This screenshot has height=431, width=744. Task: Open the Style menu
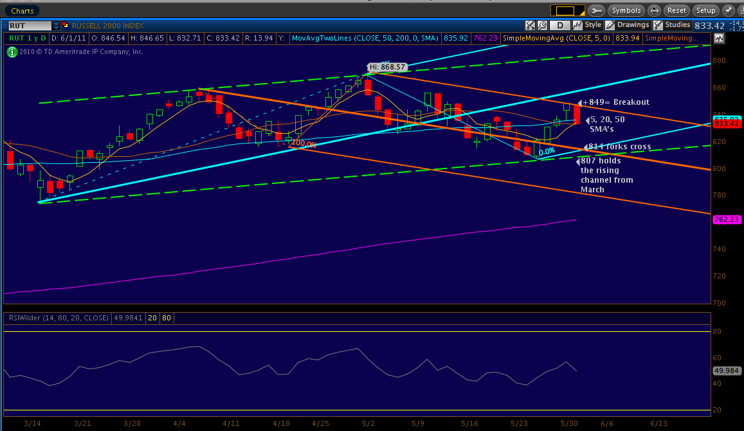coord(588,25)
